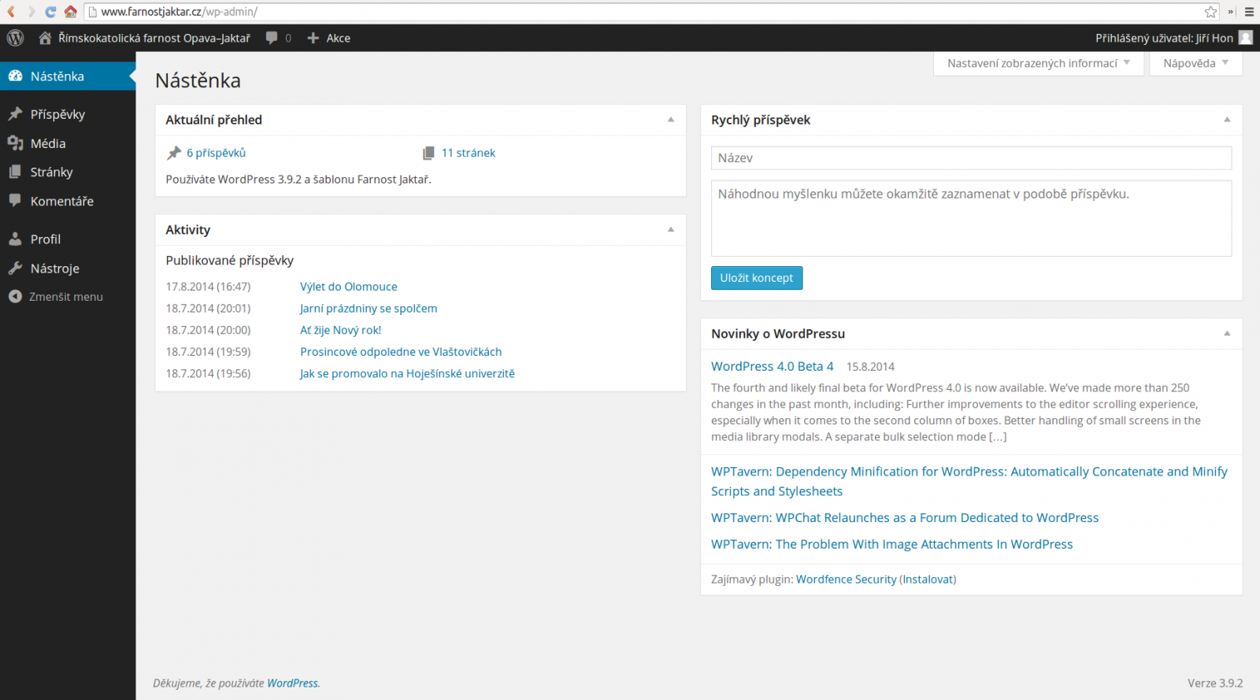
Task: Click the pushpin icon beside Příspěvky
Action: pos(15,114)
